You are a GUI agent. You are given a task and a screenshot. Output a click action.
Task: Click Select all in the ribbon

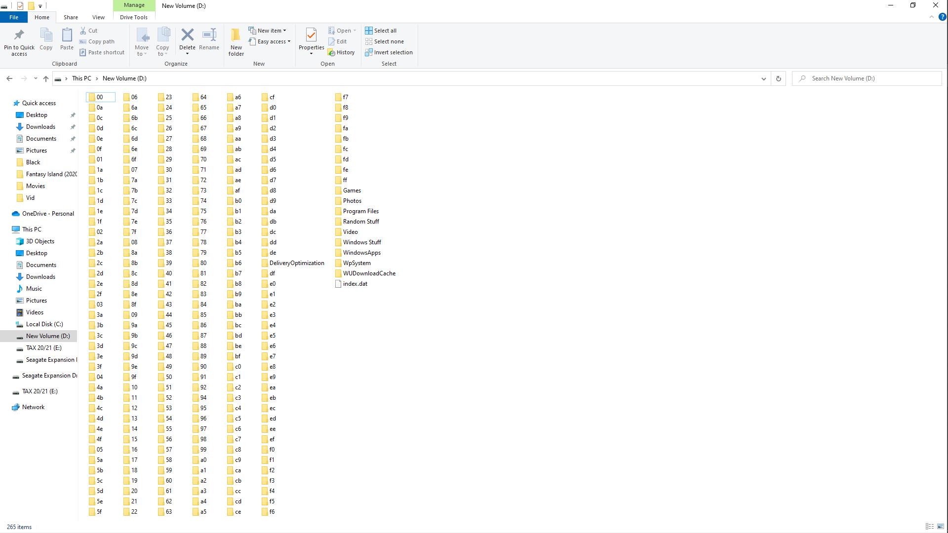[x=381, y=31]
